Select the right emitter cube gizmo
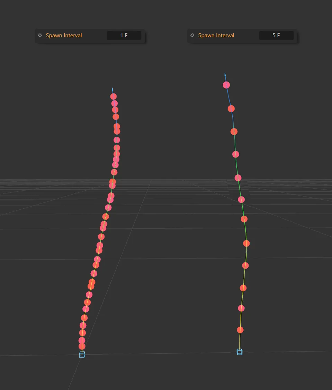This screenshot has width=332, height=390. coord(239,352)
